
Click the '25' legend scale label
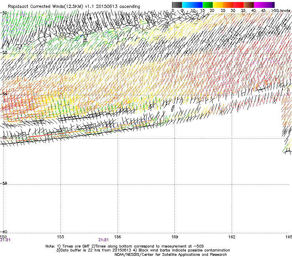[223, 11]
